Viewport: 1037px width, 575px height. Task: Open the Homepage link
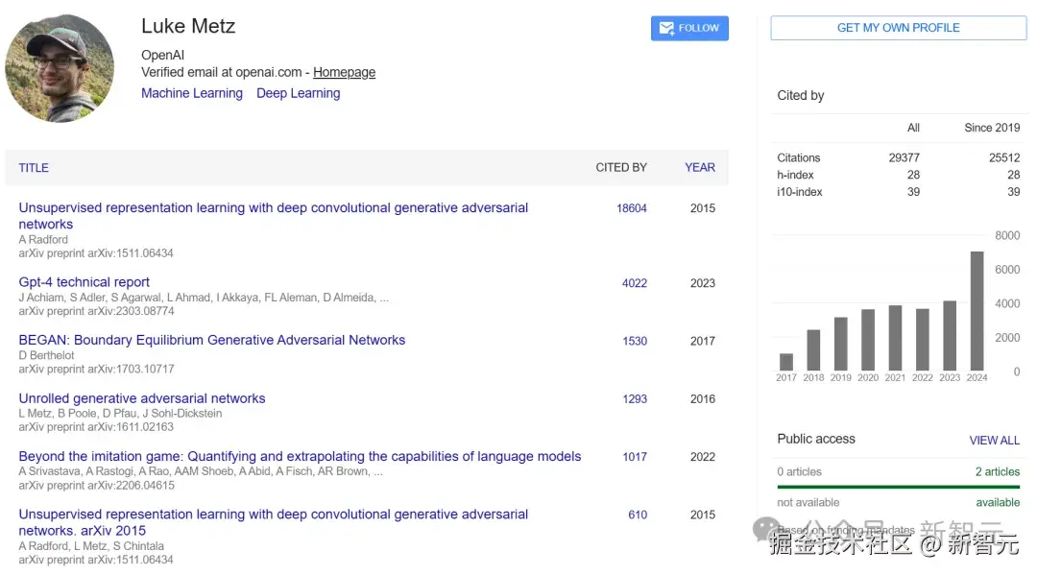(344, 72)
